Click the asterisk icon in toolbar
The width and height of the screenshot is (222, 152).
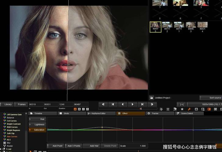(x=182, y=109)
